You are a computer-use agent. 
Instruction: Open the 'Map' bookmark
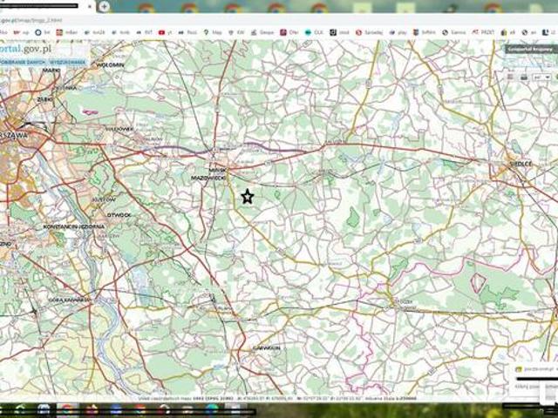pos(214,32)
